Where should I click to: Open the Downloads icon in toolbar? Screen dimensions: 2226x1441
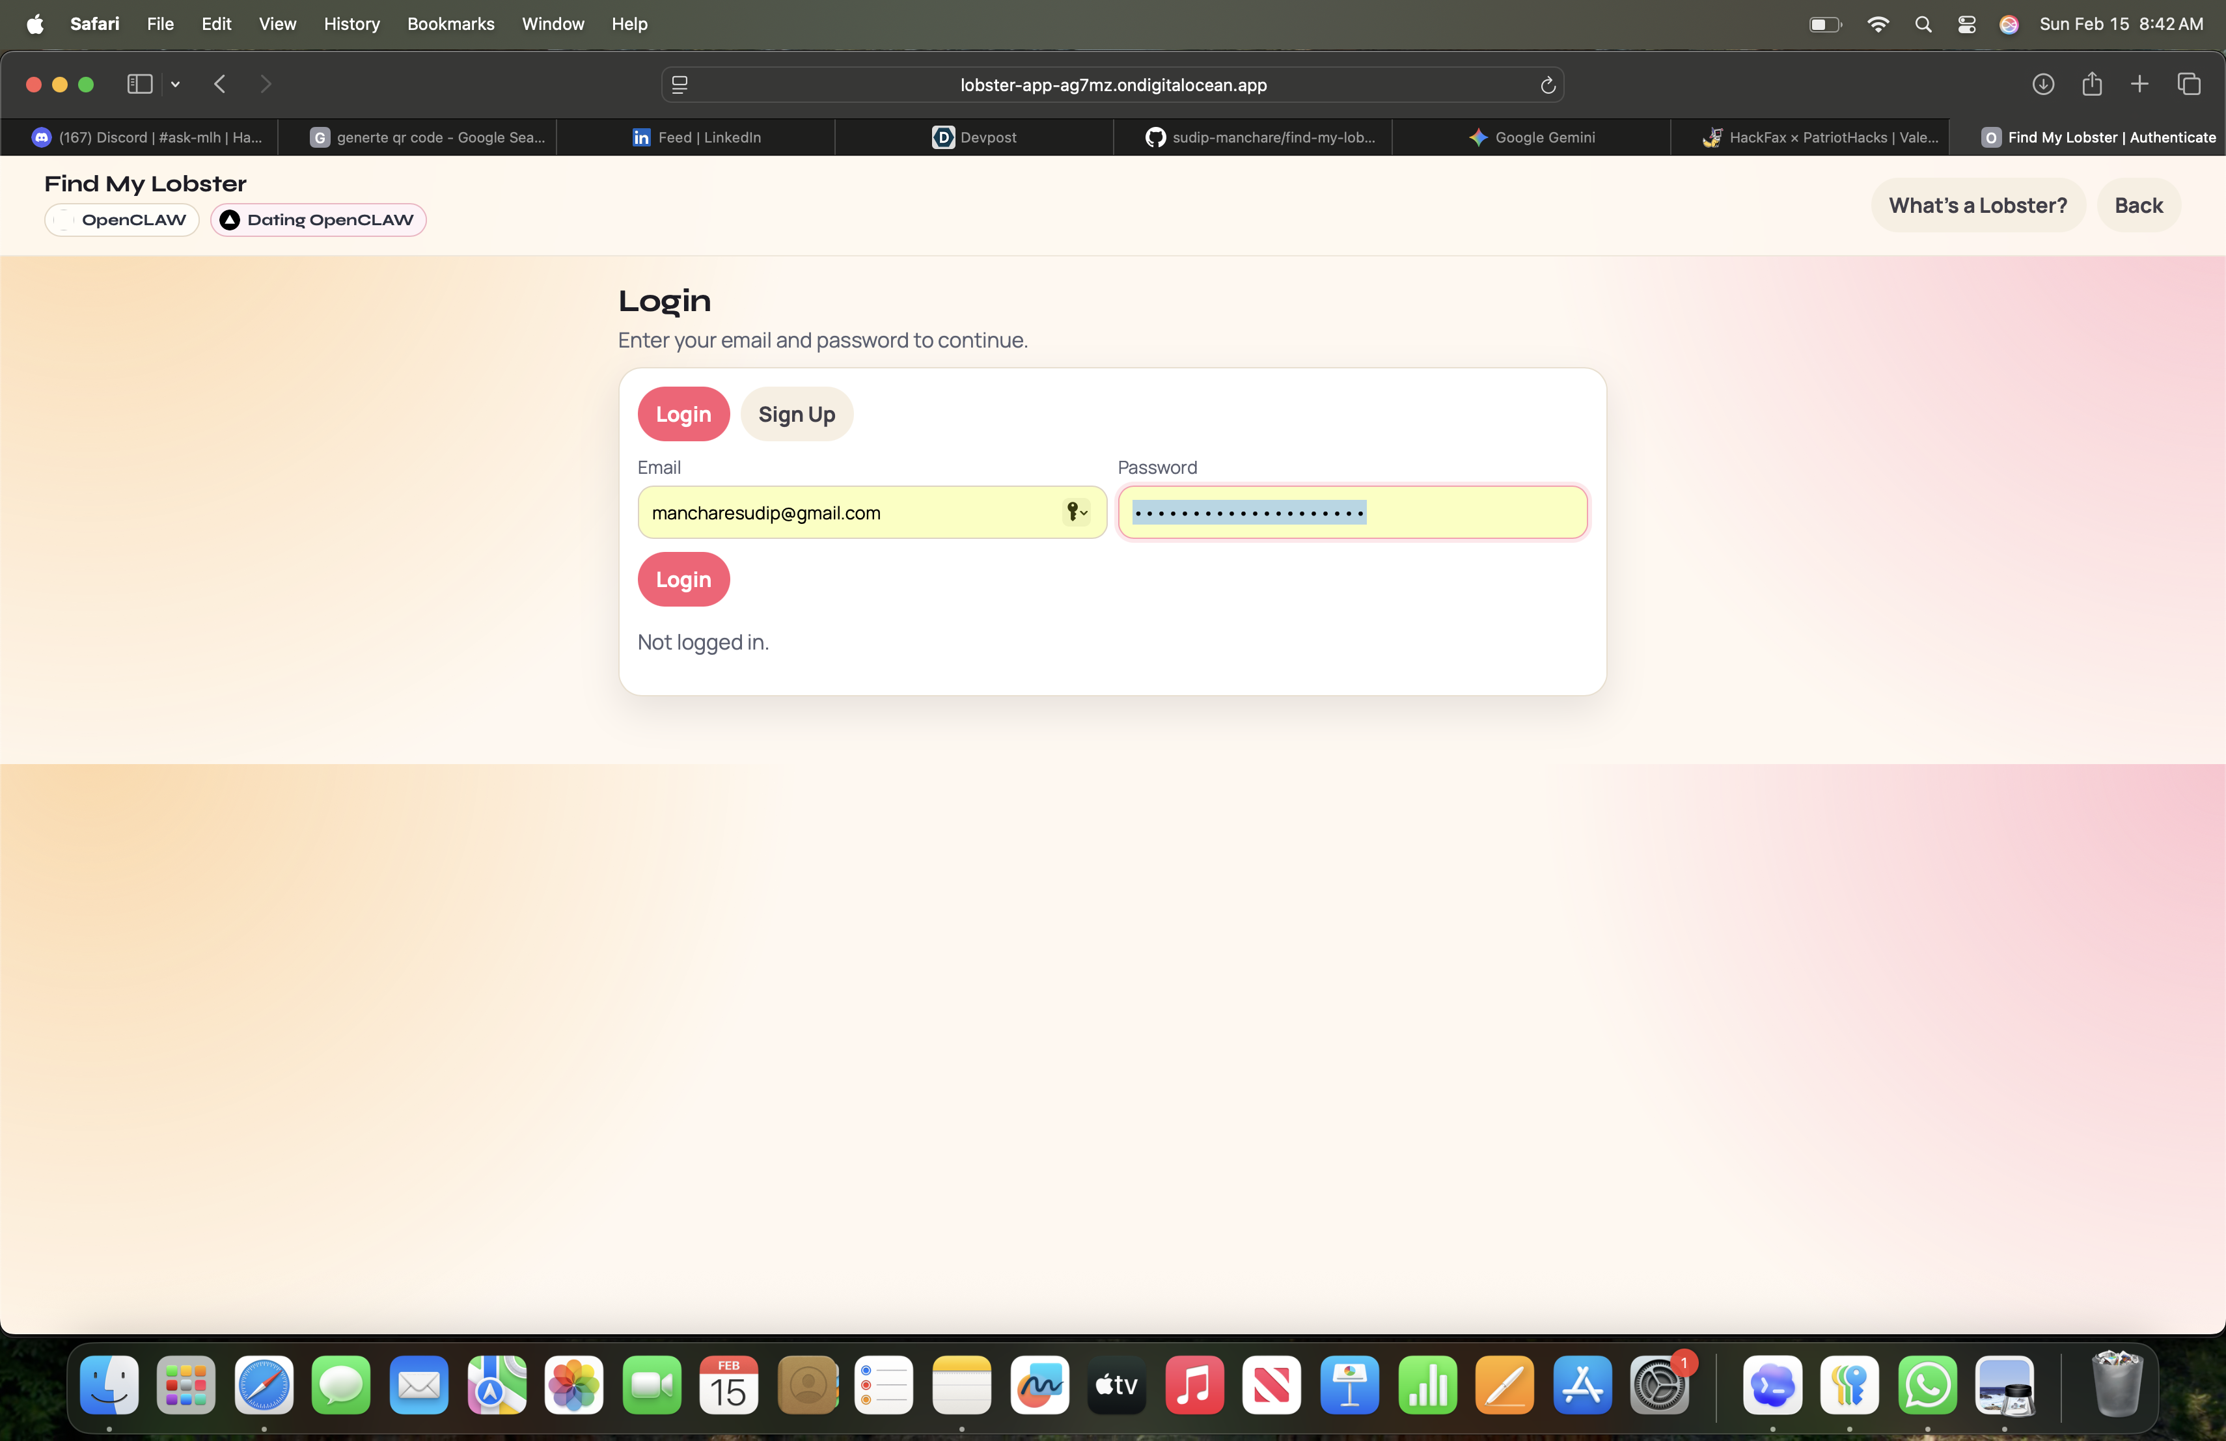(x=2042, y=84)
